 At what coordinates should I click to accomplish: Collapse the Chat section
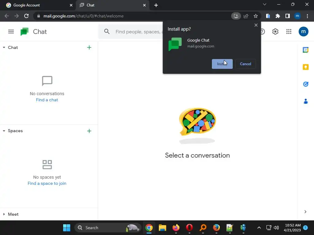pos(4,47)
